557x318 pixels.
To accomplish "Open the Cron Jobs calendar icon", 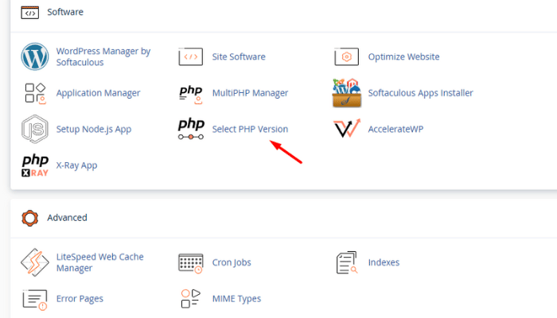I will [x=191, y=263].
